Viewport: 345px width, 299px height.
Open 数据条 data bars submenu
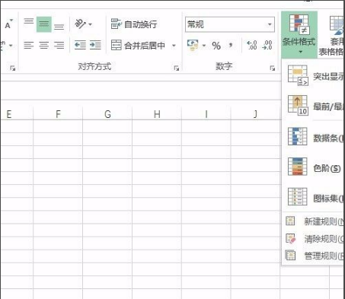point(313,138)
